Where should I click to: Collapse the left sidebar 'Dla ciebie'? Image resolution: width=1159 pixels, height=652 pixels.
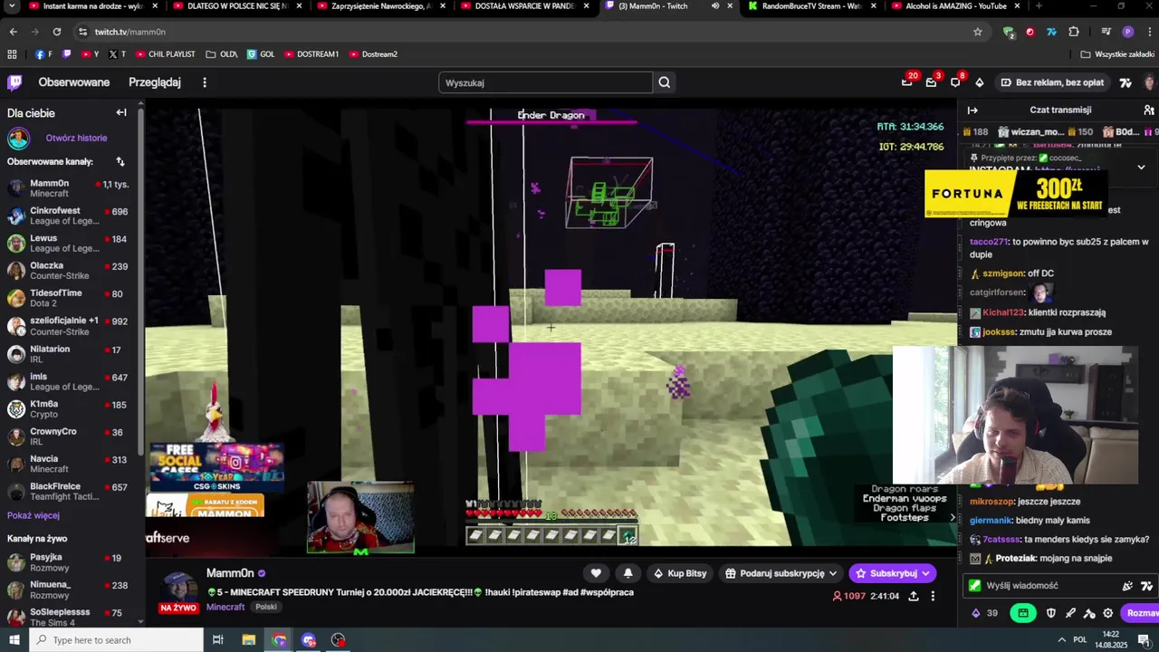(121, 112)
